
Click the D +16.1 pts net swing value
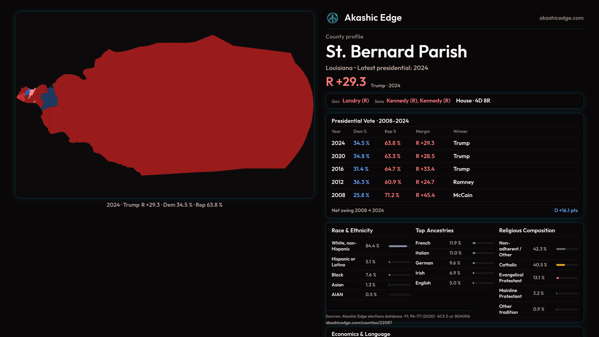pyautogui.click(x=566, y=211)
